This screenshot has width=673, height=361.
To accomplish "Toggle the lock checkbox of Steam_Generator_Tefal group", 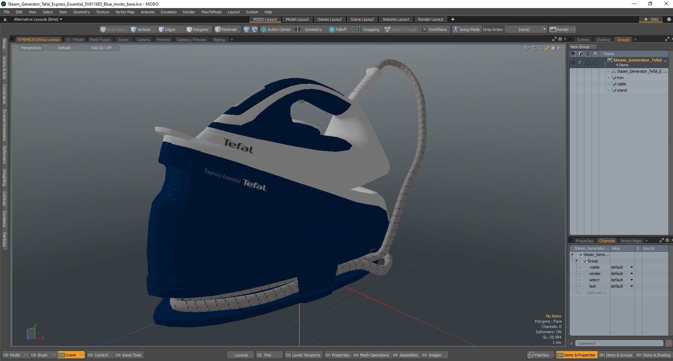I will (595, 63).
